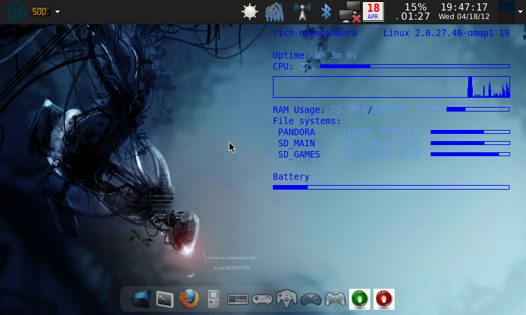Open the file manager folder in the dock
The image size is (526, 315).
click(141, 299)
